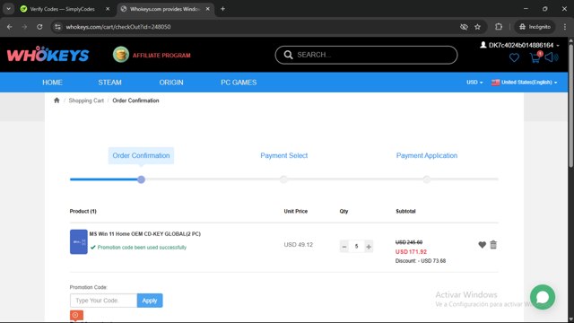Close the Verify Codes SimplyCodes tab

[108, 9]
